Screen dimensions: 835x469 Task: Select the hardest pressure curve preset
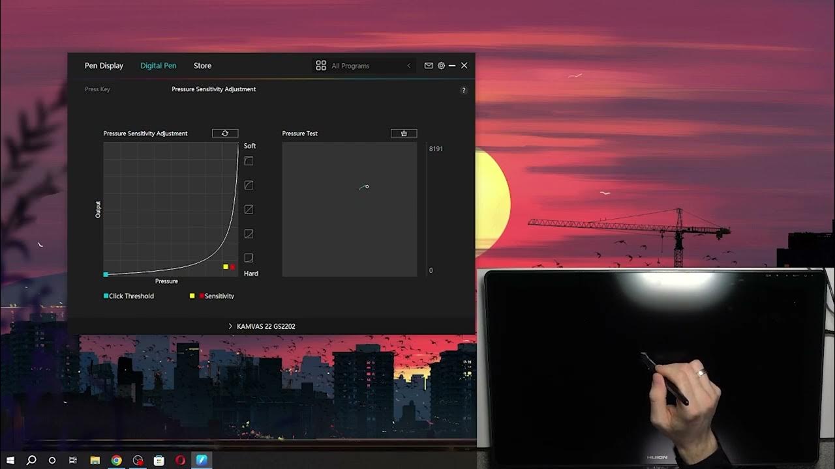click(248, 257)
